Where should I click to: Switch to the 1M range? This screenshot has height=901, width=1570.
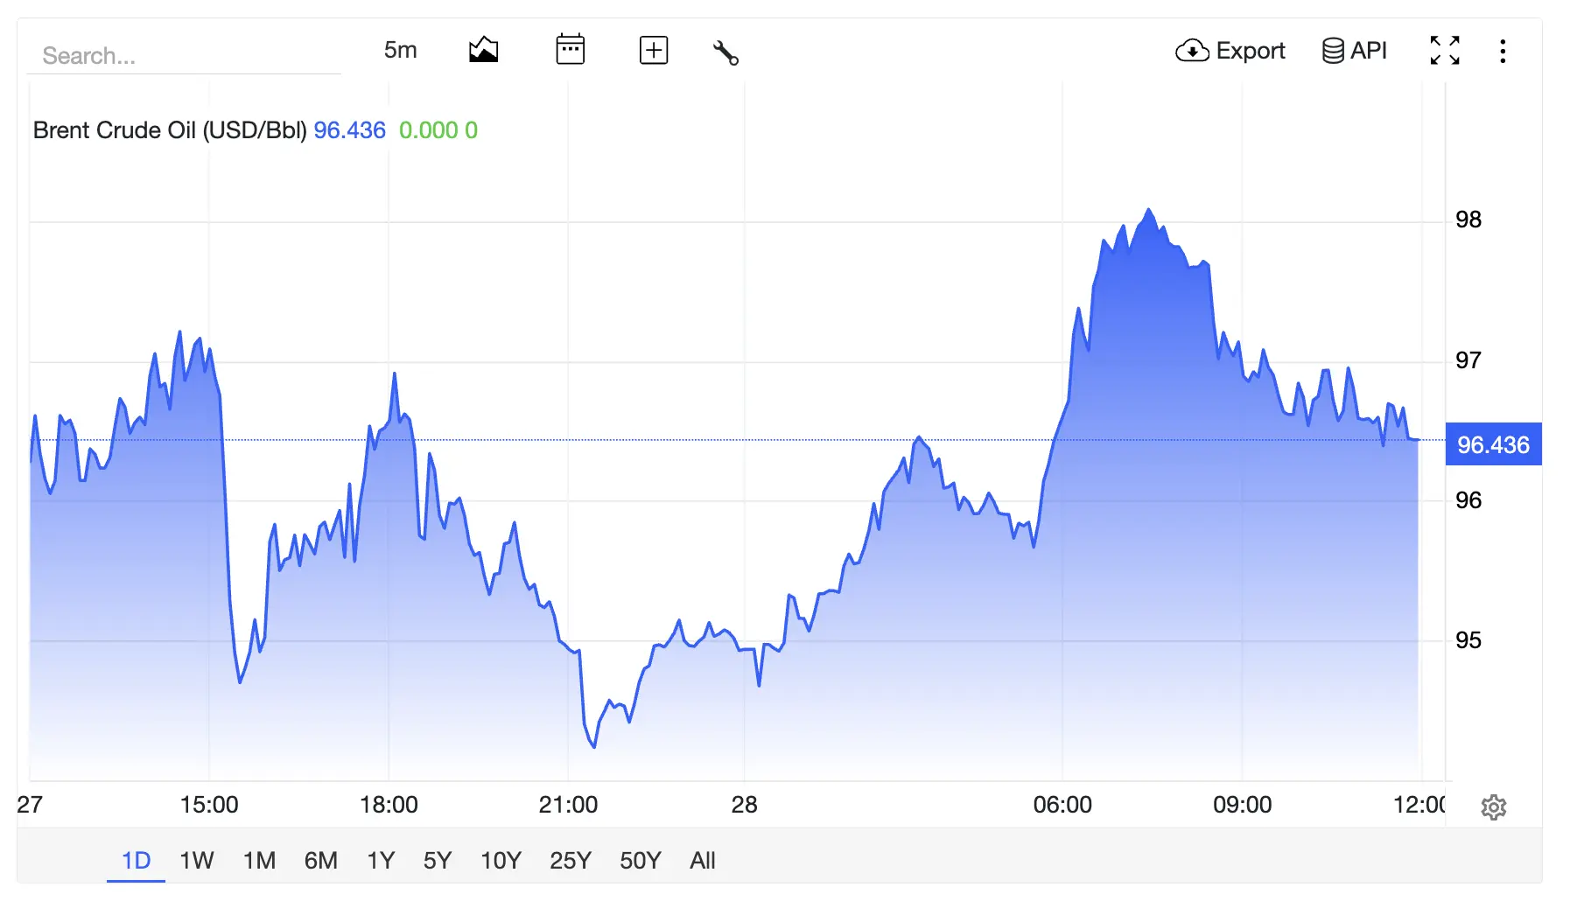pyautogui.click(x=259, y=861)
